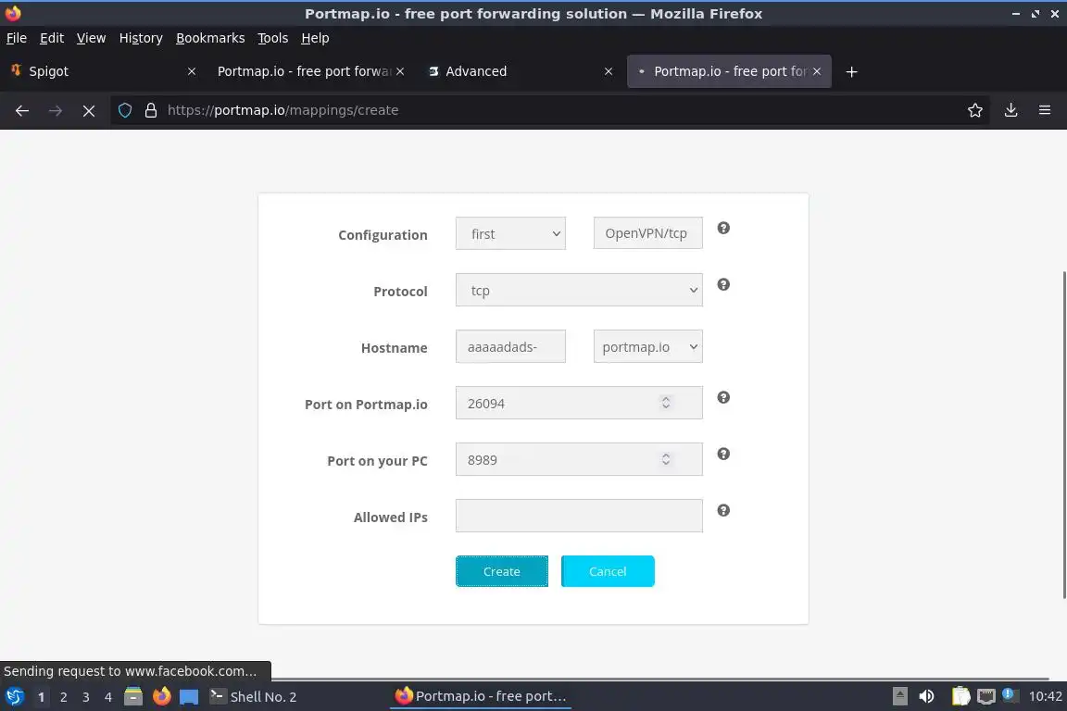Open the portmap.io domain dropdown
This screenshot has width=1067, height=711.
tap(647, 346)
